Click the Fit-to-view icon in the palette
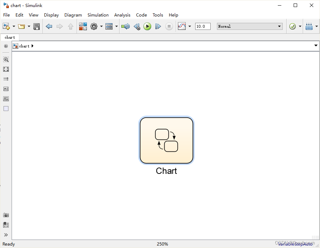Image resolution: width=320 pixels, height=248 pixels. [x=6, y=69]
